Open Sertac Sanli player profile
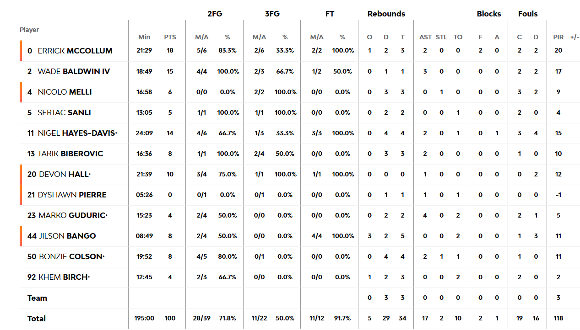Image resolution: width=580 pixels, height=330 pixels. 64,112
